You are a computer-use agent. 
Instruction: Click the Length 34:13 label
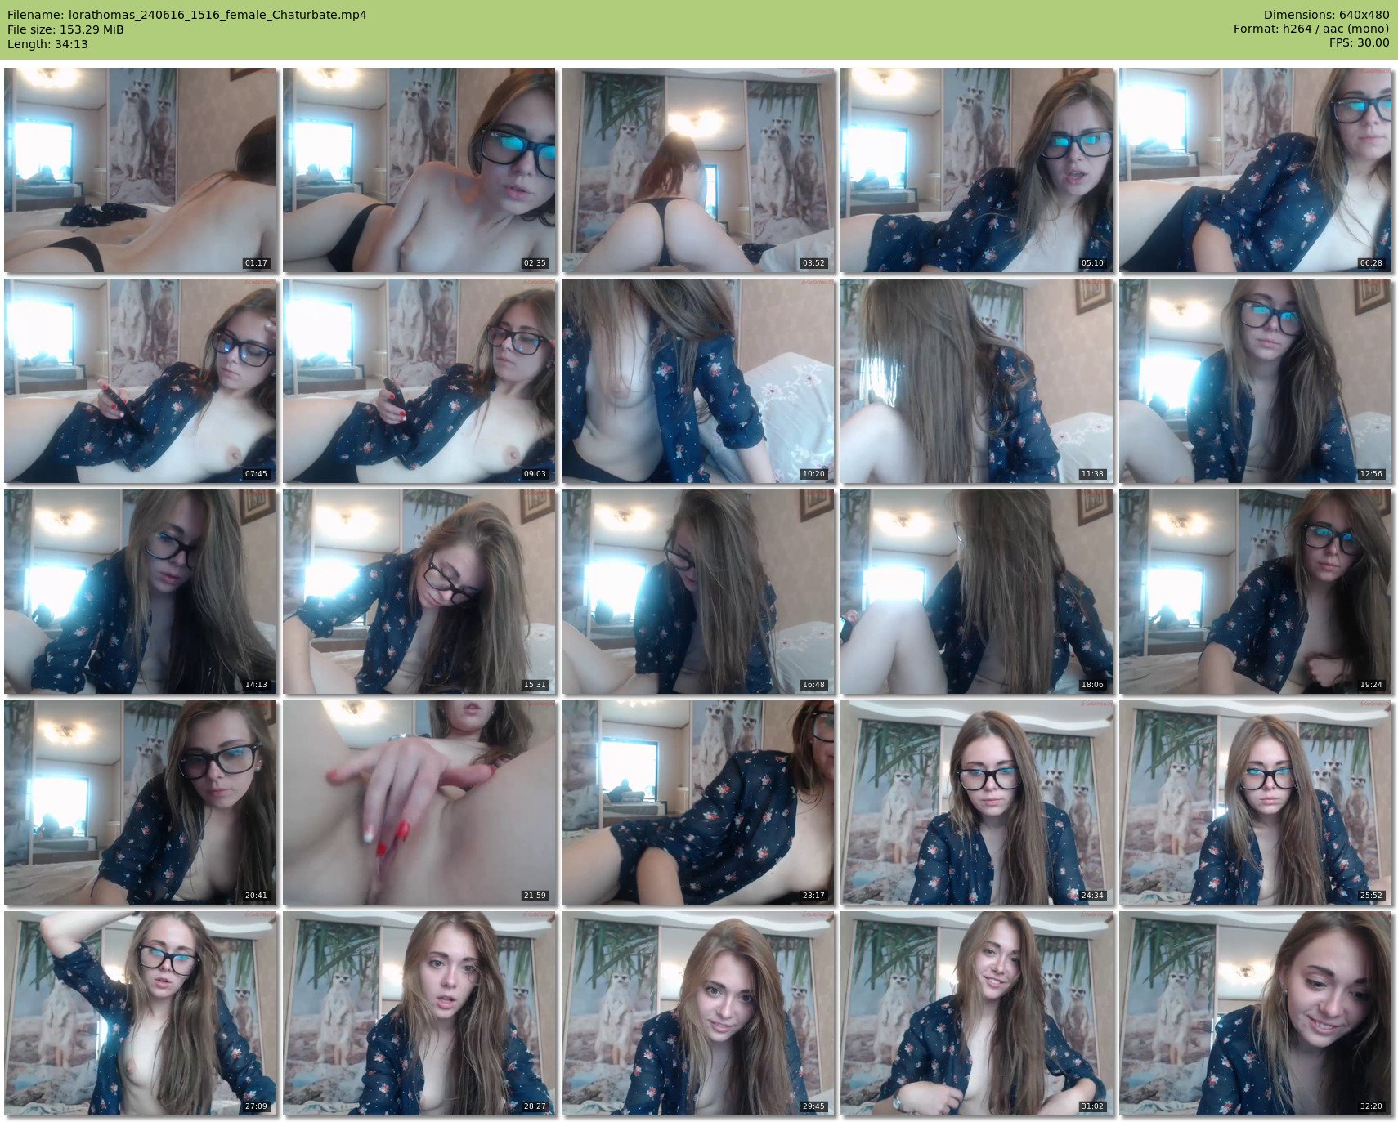click(47, 44)
